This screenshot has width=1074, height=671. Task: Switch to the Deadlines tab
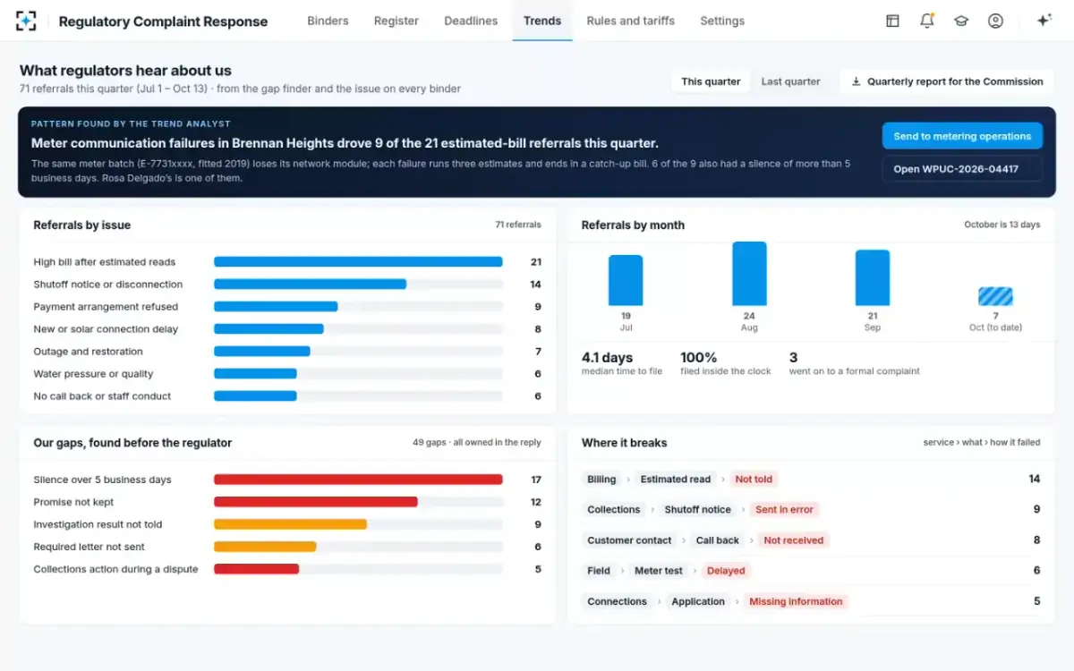pyautogui.click(x=471, y=21)
